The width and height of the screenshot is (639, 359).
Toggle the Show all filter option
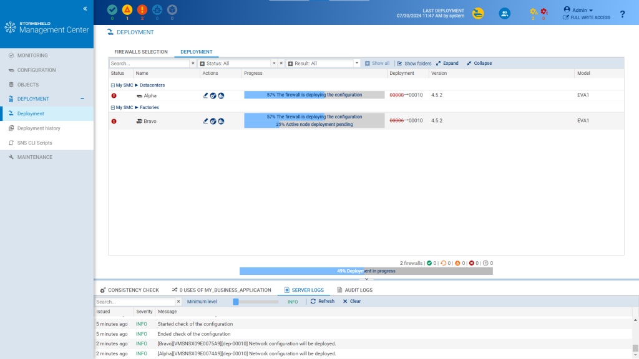[377, 64]
